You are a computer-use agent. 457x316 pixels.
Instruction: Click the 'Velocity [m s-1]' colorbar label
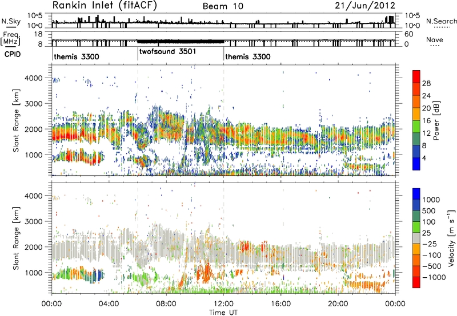451,238
